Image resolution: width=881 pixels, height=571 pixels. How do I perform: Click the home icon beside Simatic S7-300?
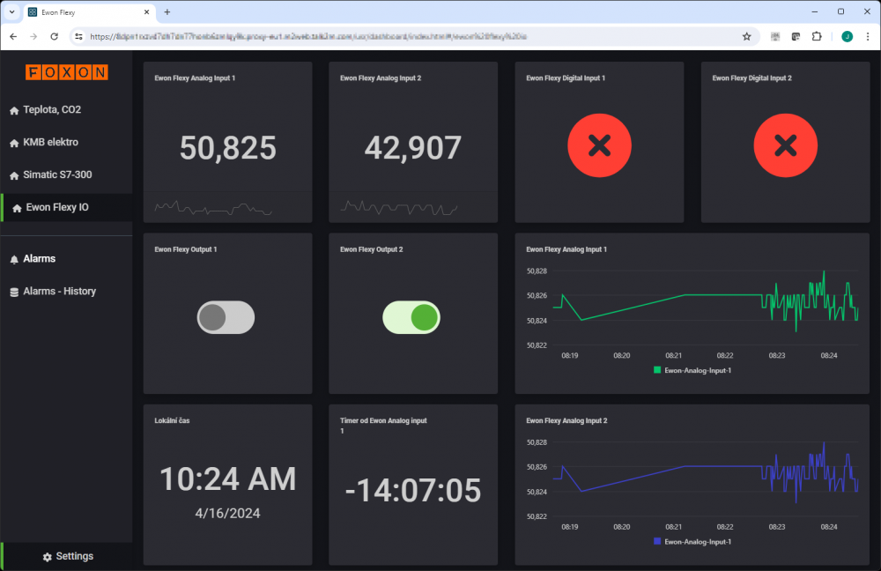14,176
